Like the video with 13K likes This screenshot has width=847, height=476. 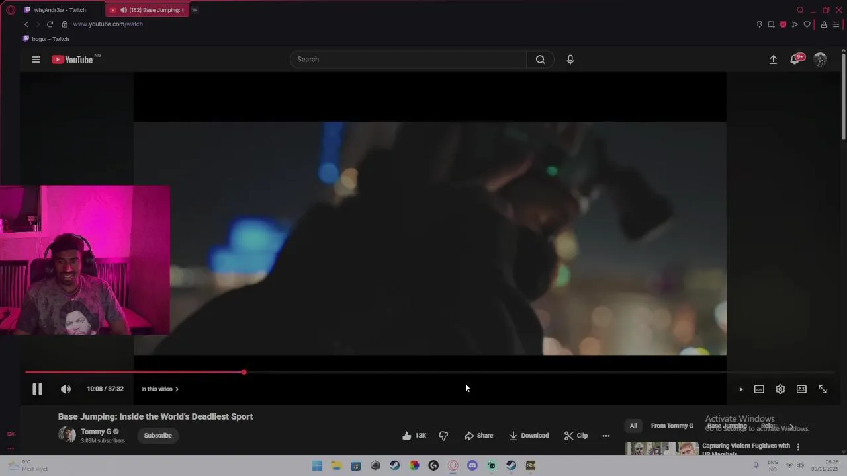pyautogui.click(x=414, y=436)
